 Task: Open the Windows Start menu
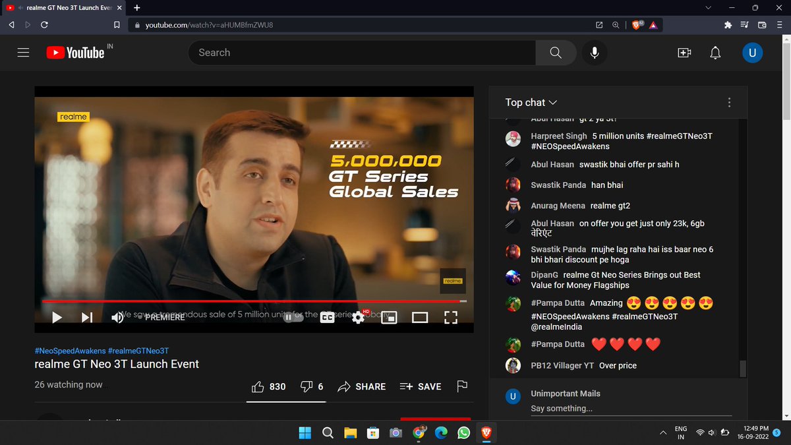[305, 432]
